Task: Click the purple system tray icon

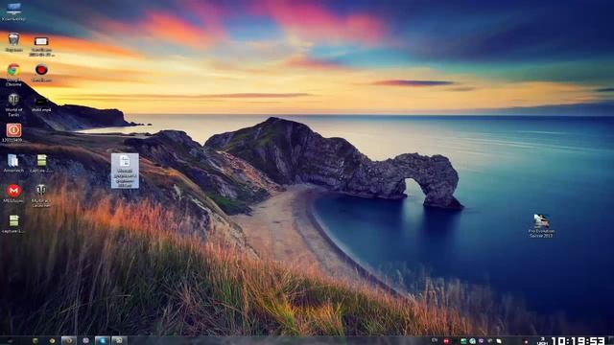Action: pos(482,341)
